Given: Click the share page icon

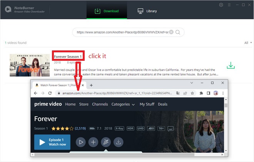Looking at the screenshot, I should [x=185, y=93].
